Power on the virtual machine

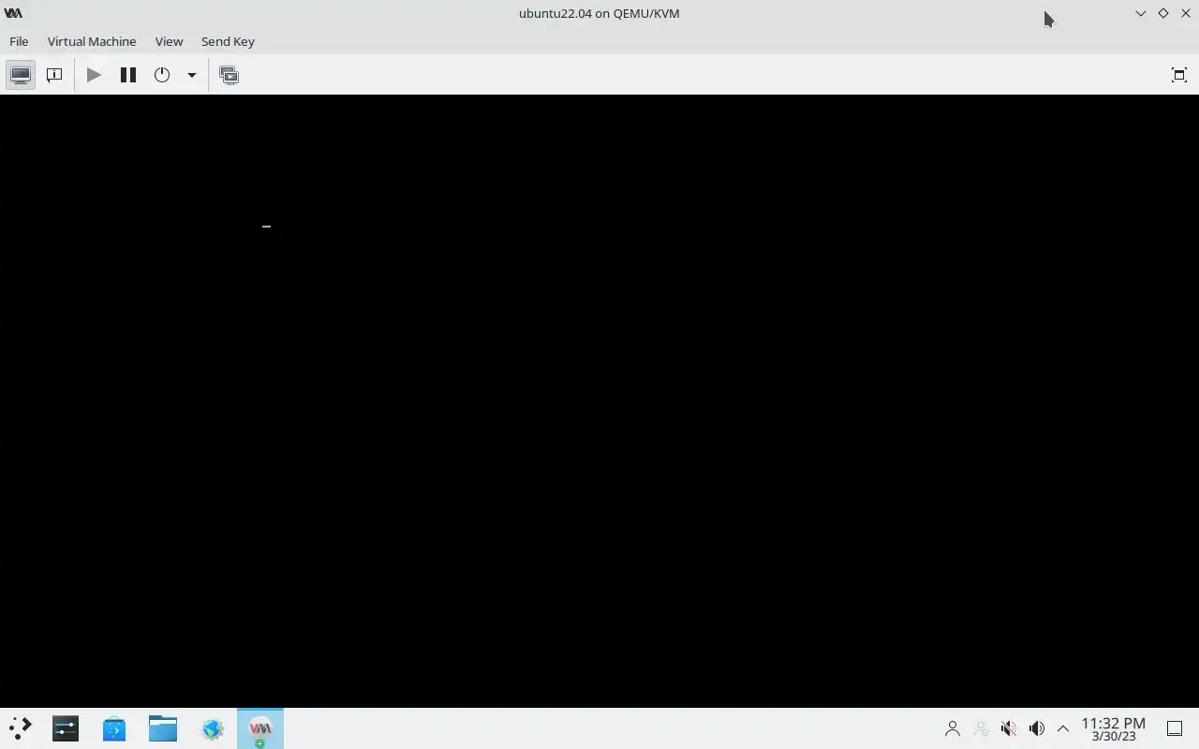(x=94, y=75)
